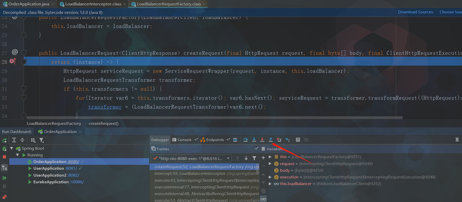The height and width of the screenshot is (202, 462).
Task: Move watch down in Variables sidebar
Action: 263,183
